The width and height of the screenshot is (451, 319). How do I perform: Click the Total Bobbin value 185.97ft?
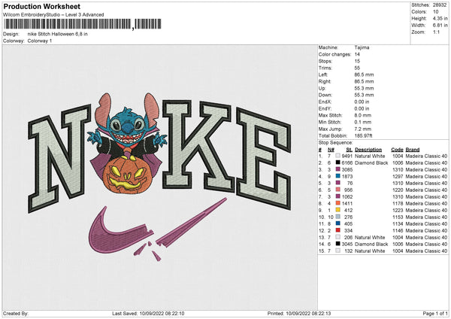click(x=363, y=135)
